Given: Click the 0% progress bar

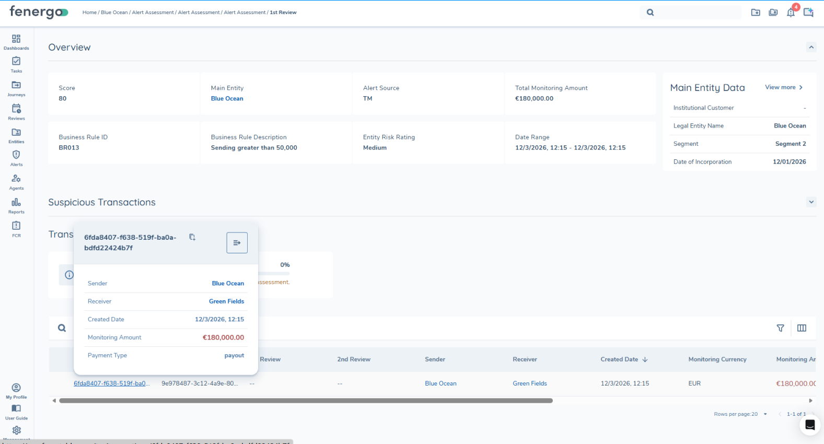Looking at the screenshot, I should [x=274, y=273].
